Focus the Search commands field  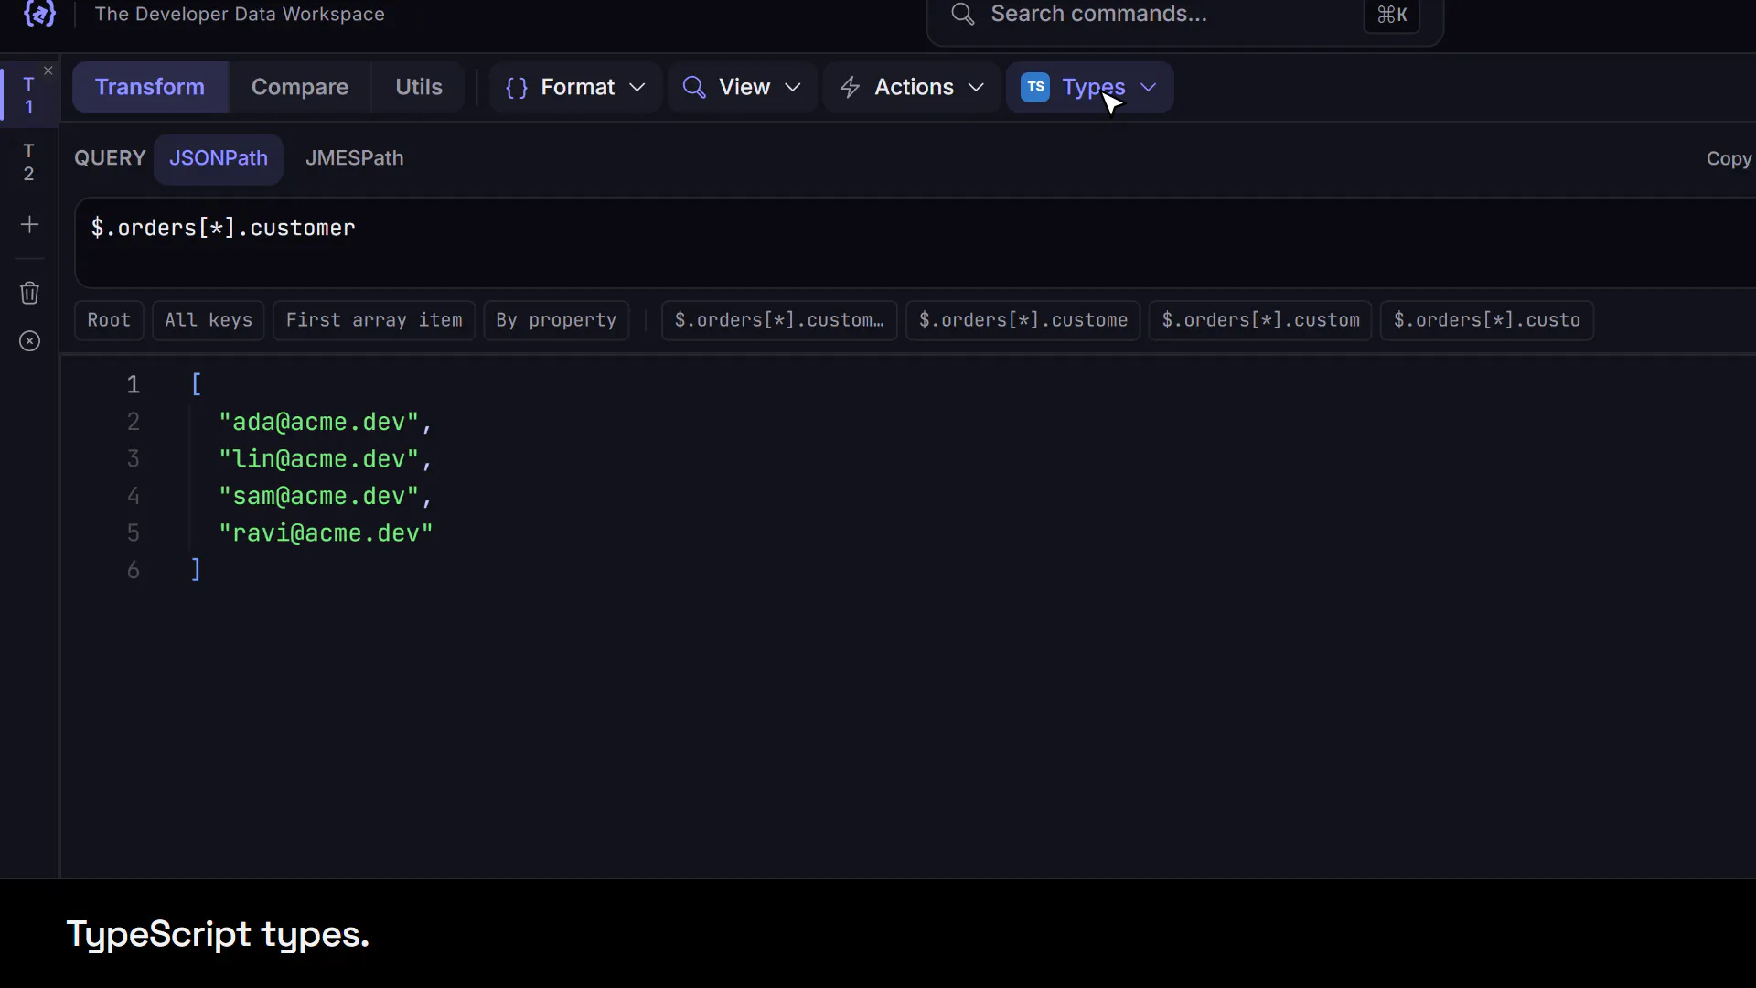(x=1184, y=16)
